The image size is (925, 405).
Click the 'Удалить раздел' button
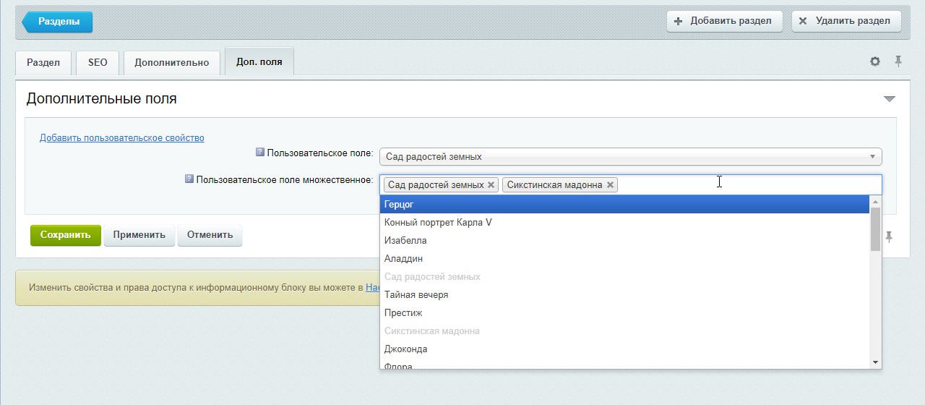(x=846, y=21)
